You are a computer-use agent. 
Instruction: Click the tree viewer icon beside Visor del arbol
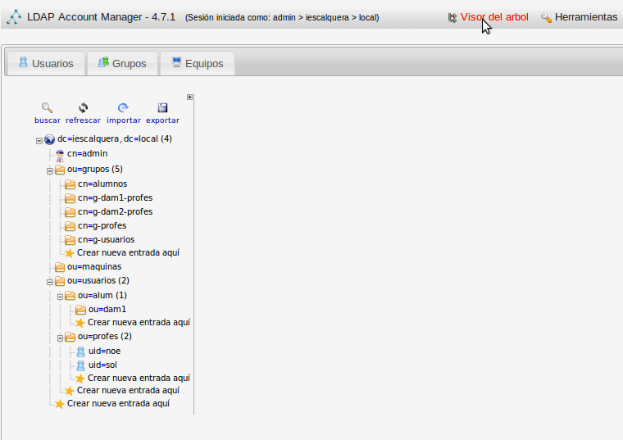452,18
